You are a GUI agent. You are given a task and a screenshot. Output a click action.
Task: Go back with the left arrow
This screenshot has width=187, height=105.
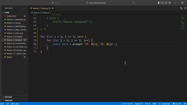53,3
